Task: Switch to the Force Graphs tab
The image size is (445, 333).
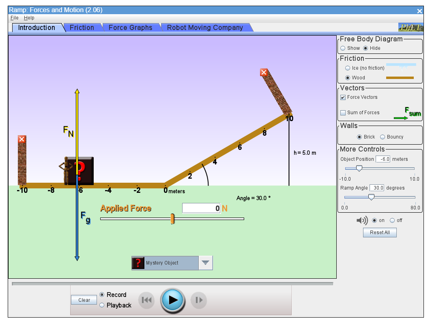Action: [x=131, y=28]
